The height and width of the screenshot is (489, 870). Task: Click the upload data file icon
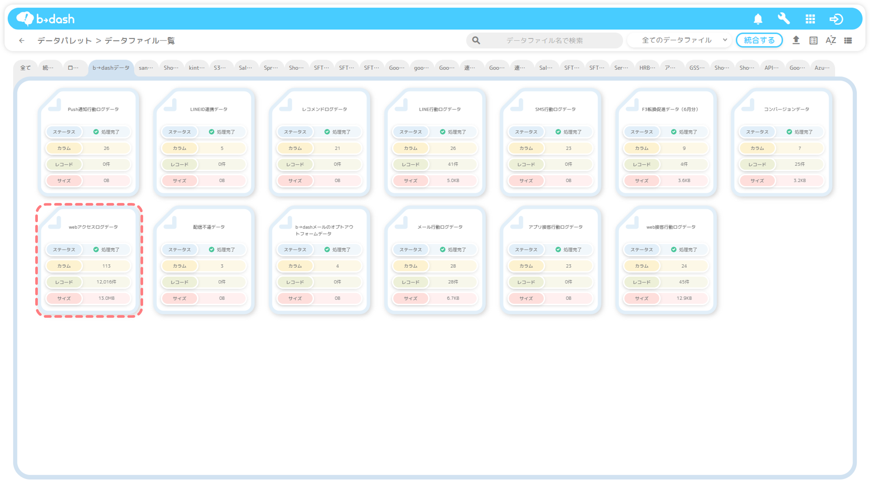[x=796, y=40]
